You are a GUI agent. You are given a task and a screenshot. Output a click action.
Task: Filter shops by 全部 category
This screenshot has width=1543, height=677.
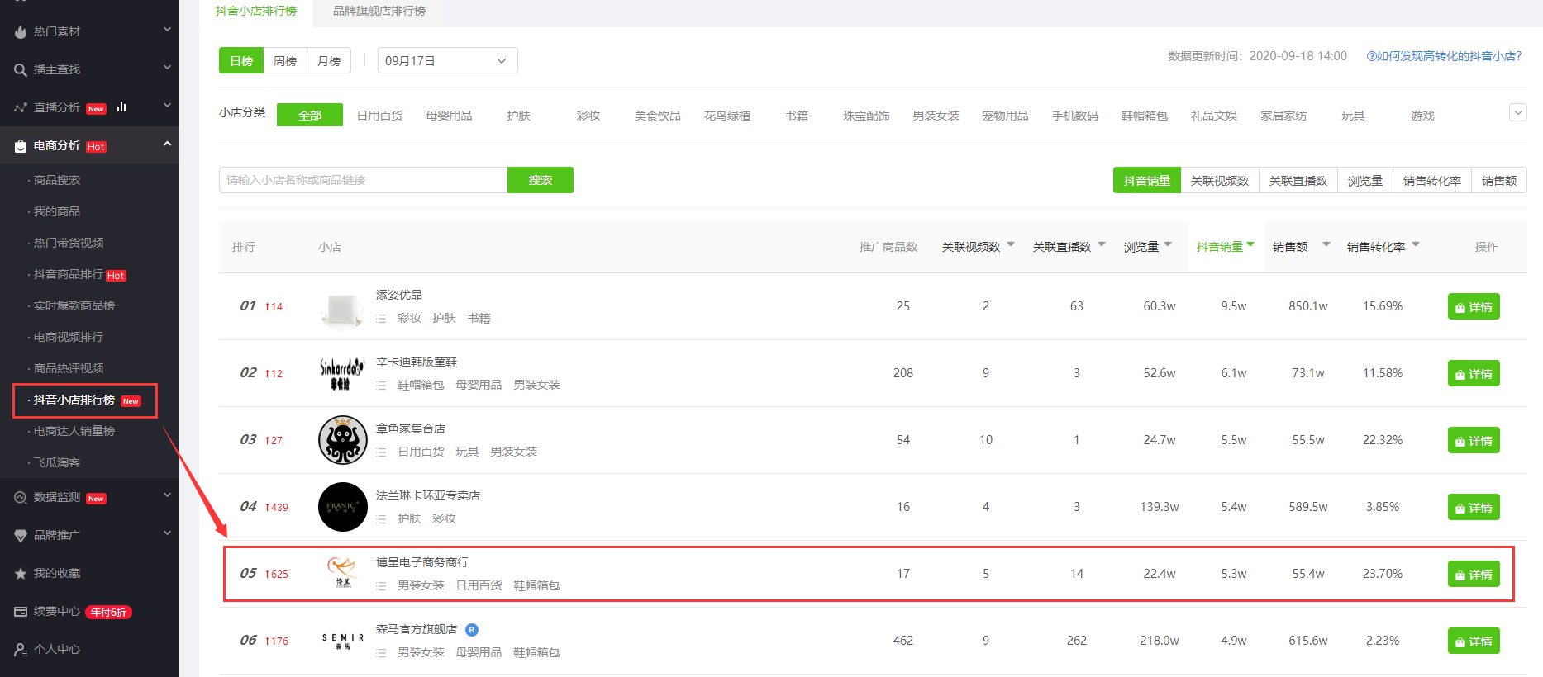click(x=310, y=116)
